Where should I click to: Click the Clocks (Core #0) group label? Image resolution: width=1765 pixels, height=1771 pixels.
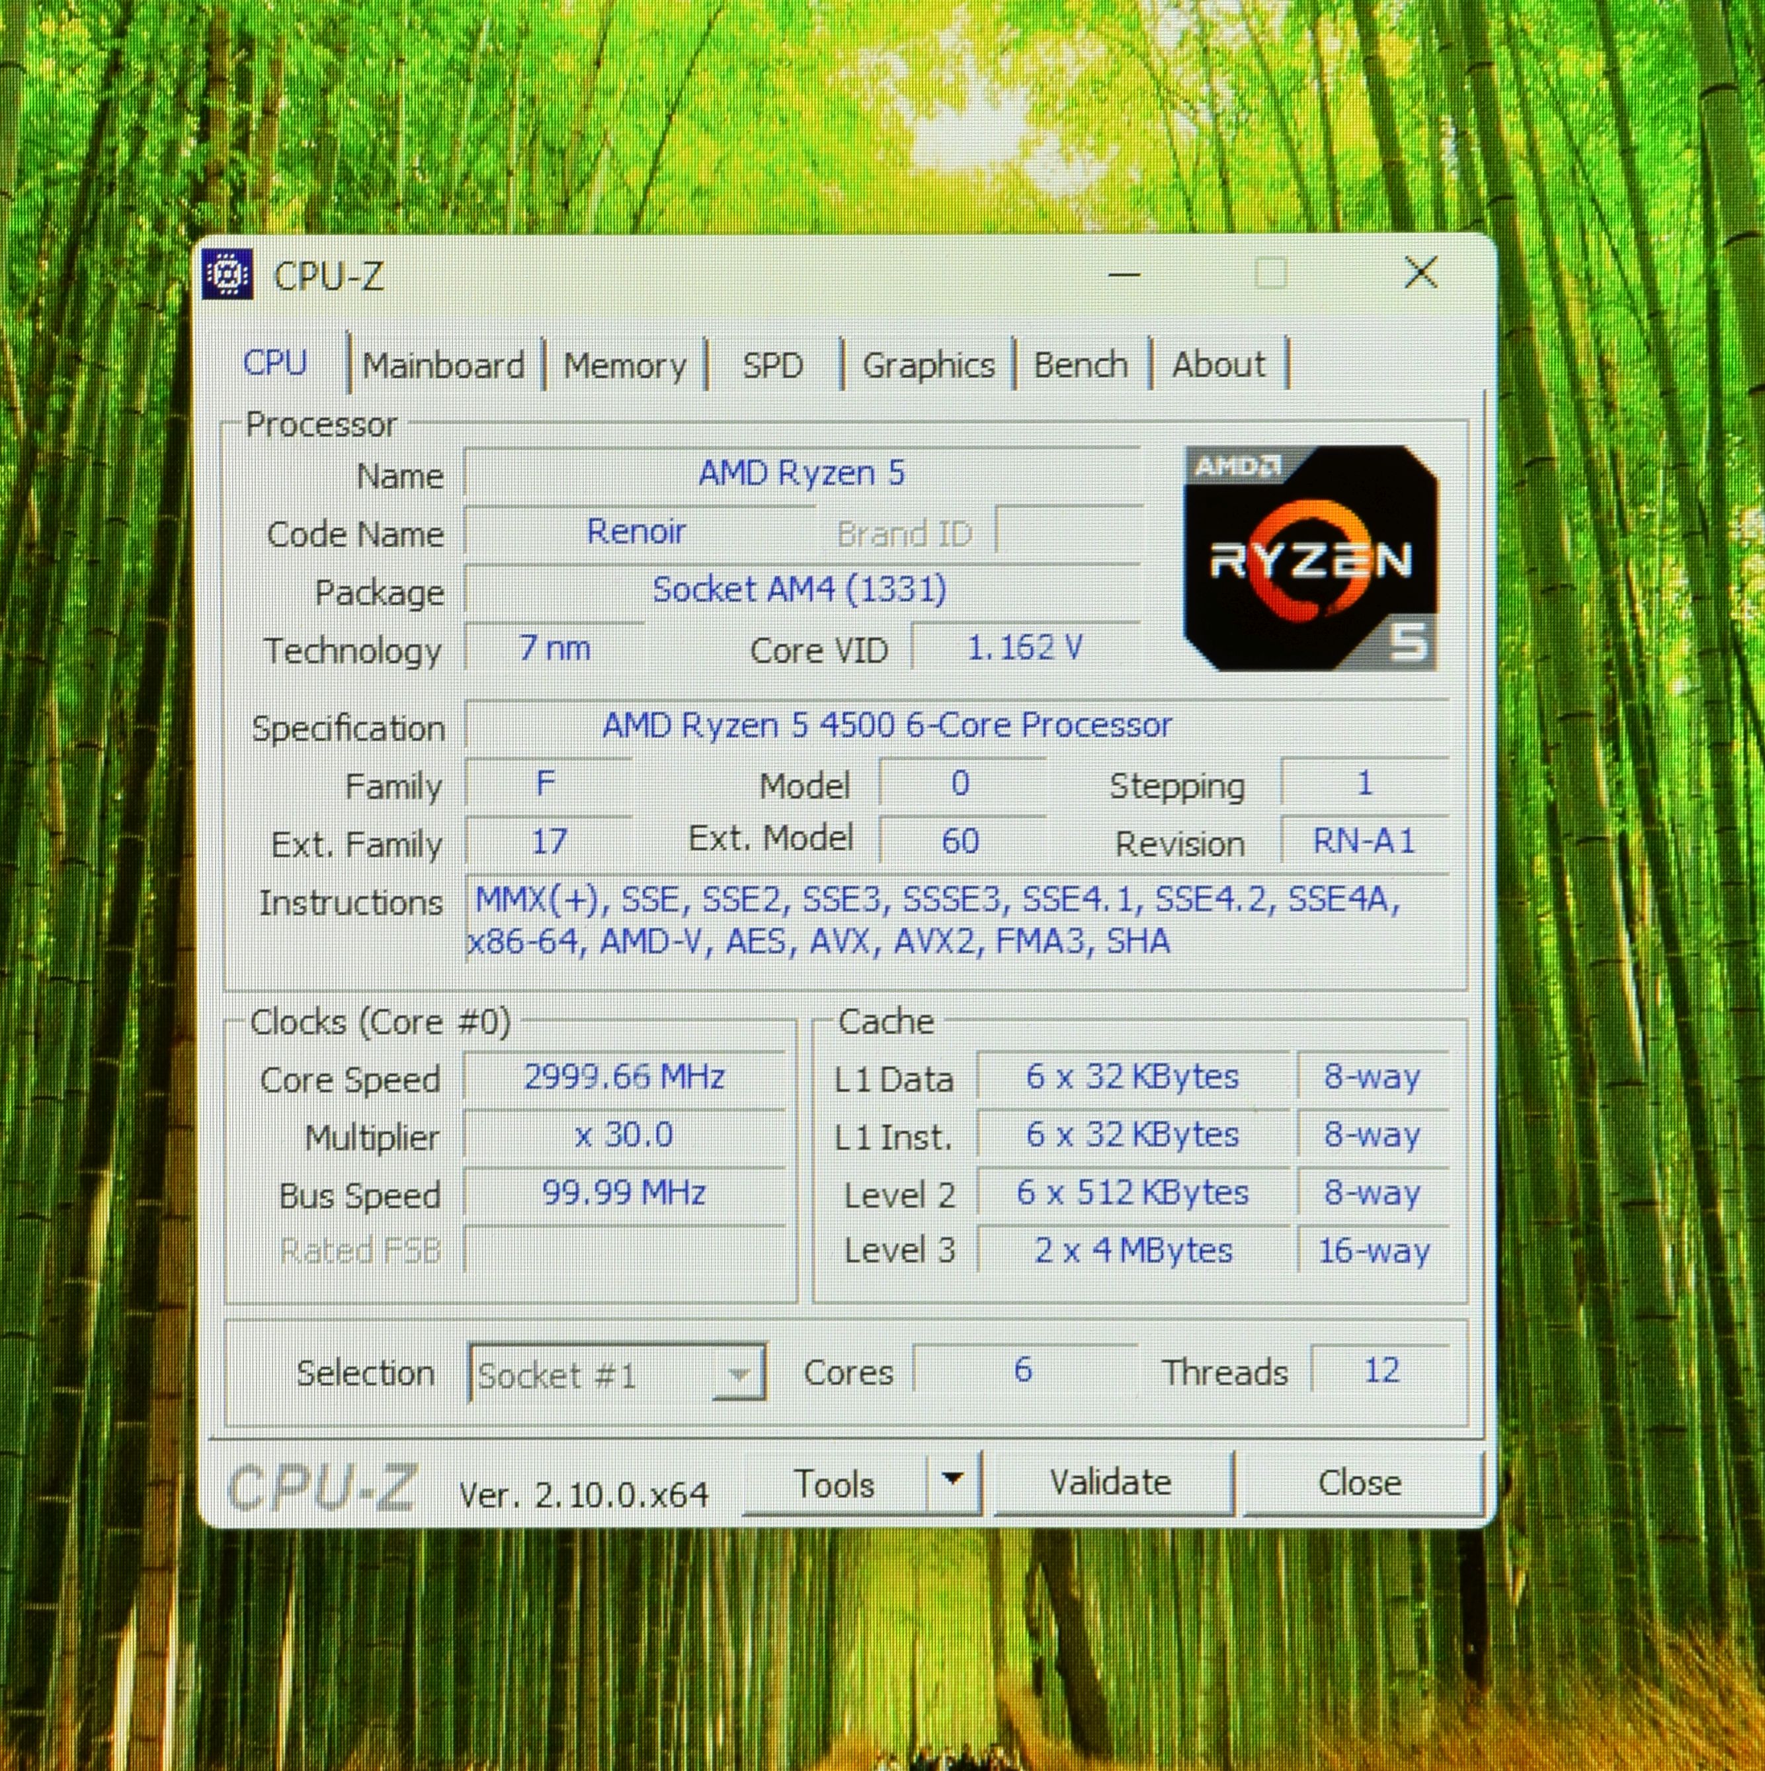click(380, 1023)
